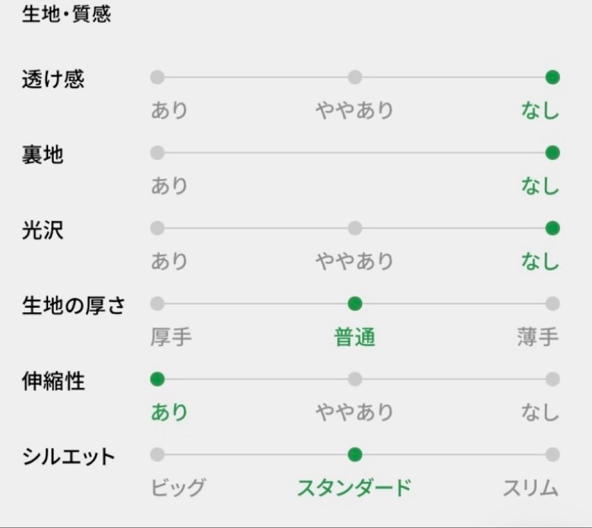The height and width of the screenshot is (528, 592).
Task: Select the なし dot for 伸縮性
Action: click(x=553, y=379)
